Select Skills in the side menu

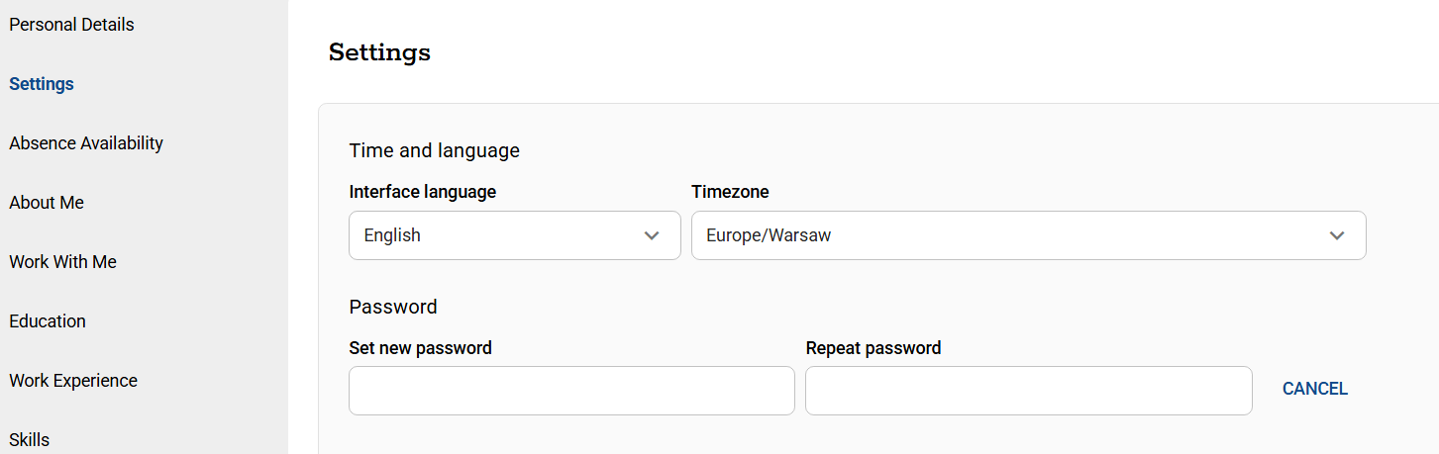pyautogui.click(x=30, y=440)
